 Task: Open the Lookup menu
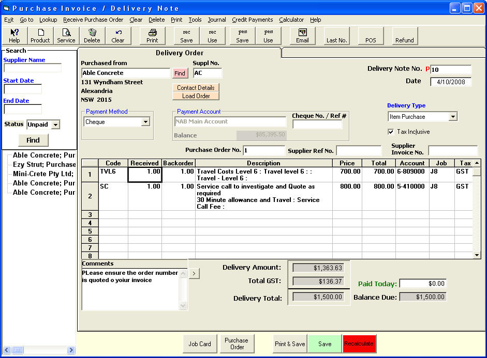(48, 20)
